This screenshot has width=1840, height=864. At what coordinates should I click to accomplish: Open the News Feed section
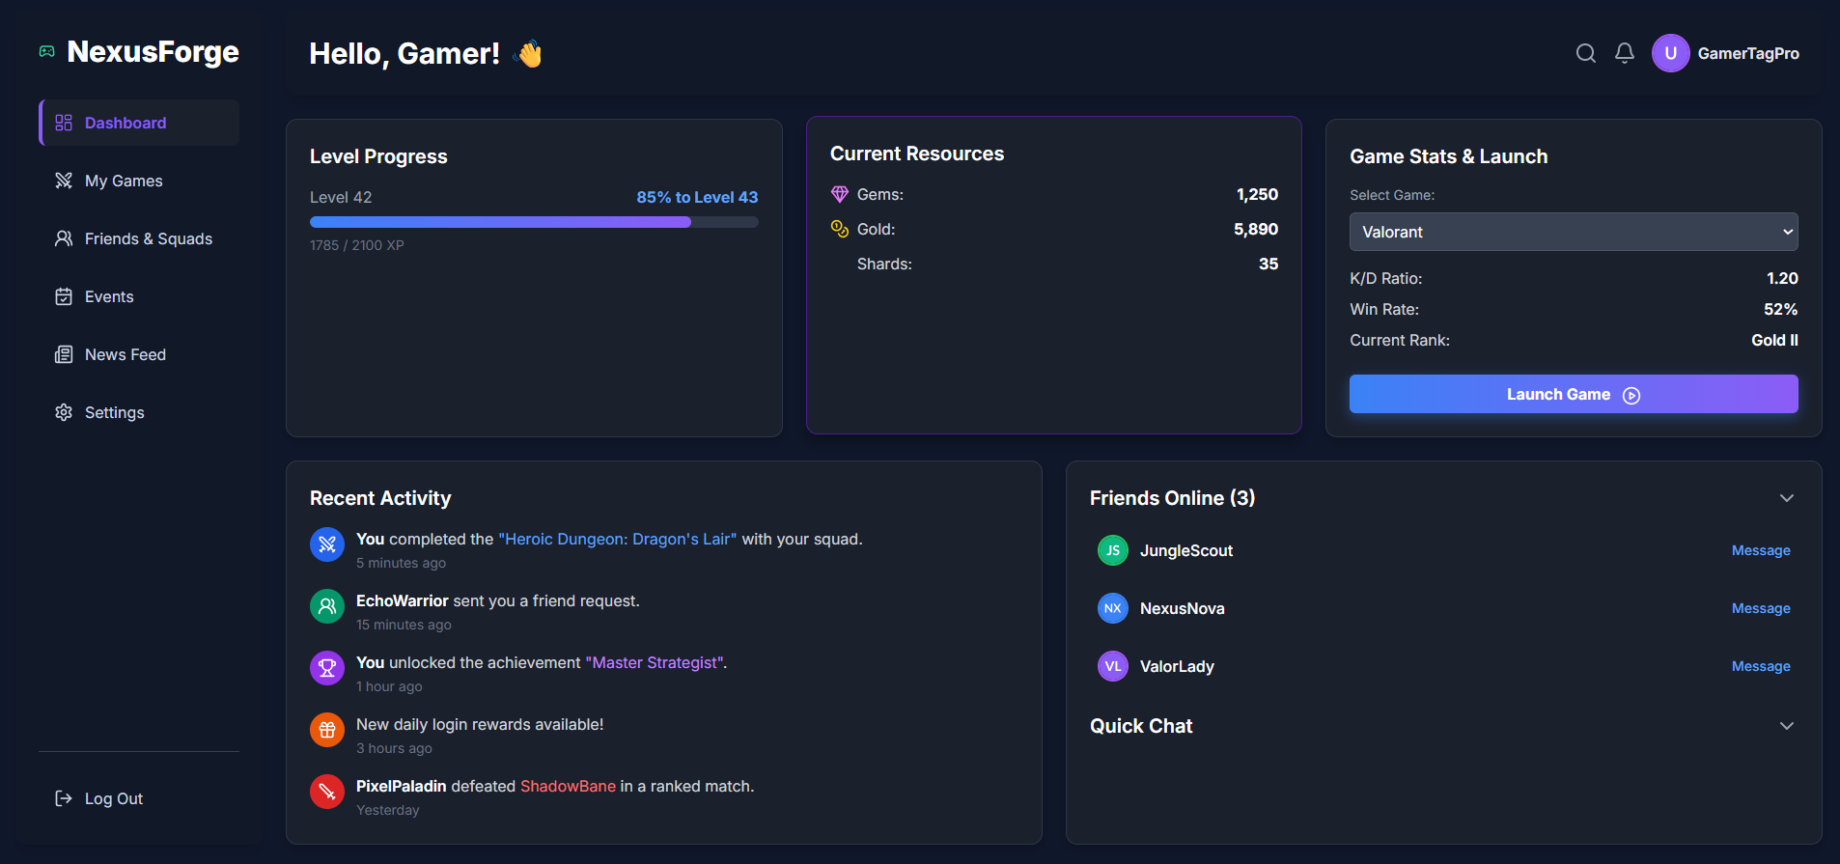coord(139,354)
